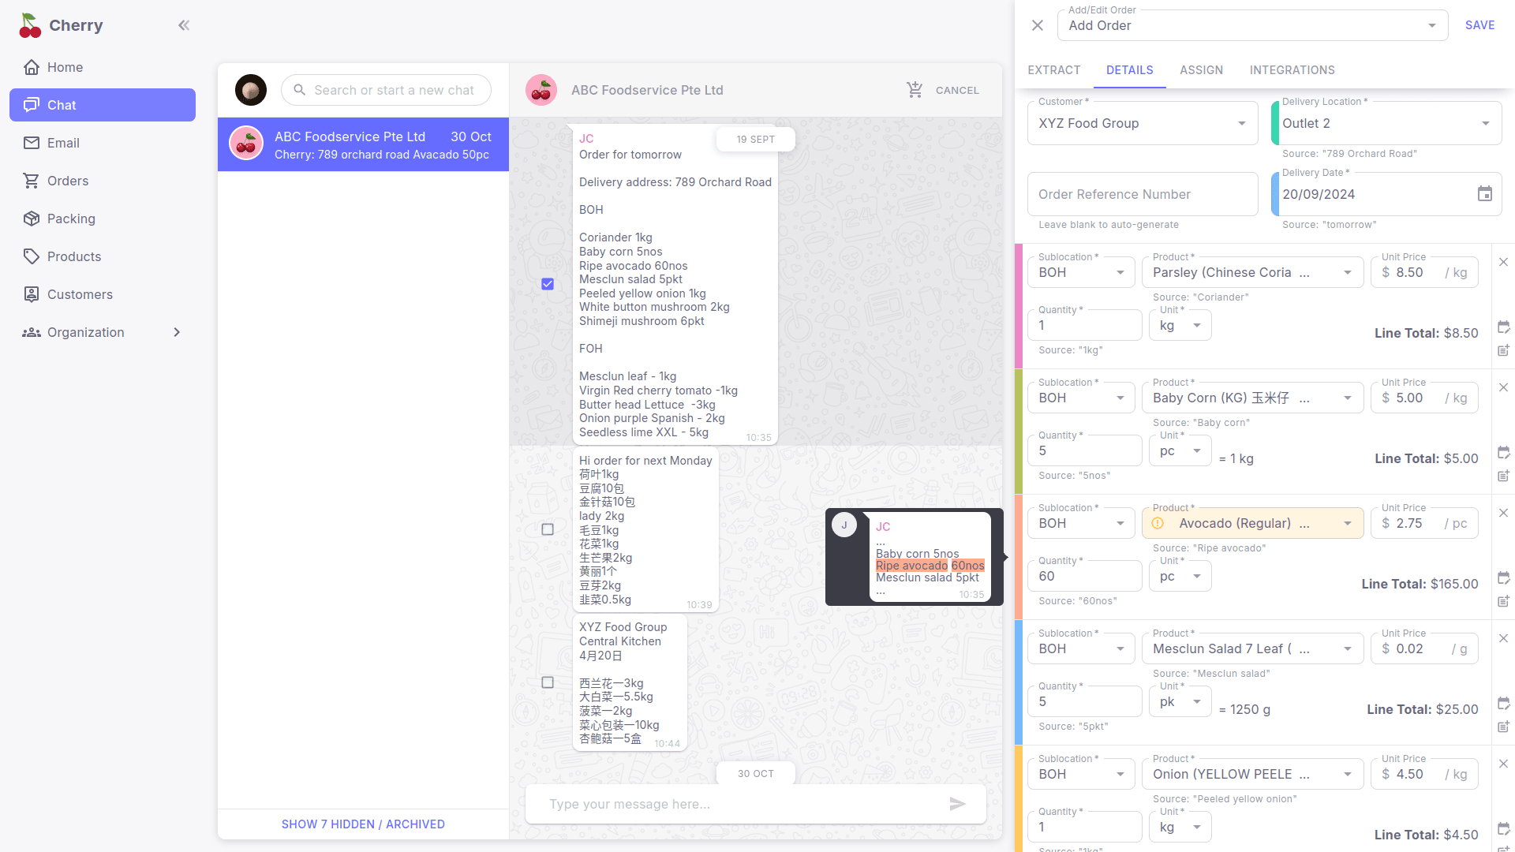The image size is (1515, 852).
Task: Open Packing from the sidebar
Action: [x=71, y=219]
